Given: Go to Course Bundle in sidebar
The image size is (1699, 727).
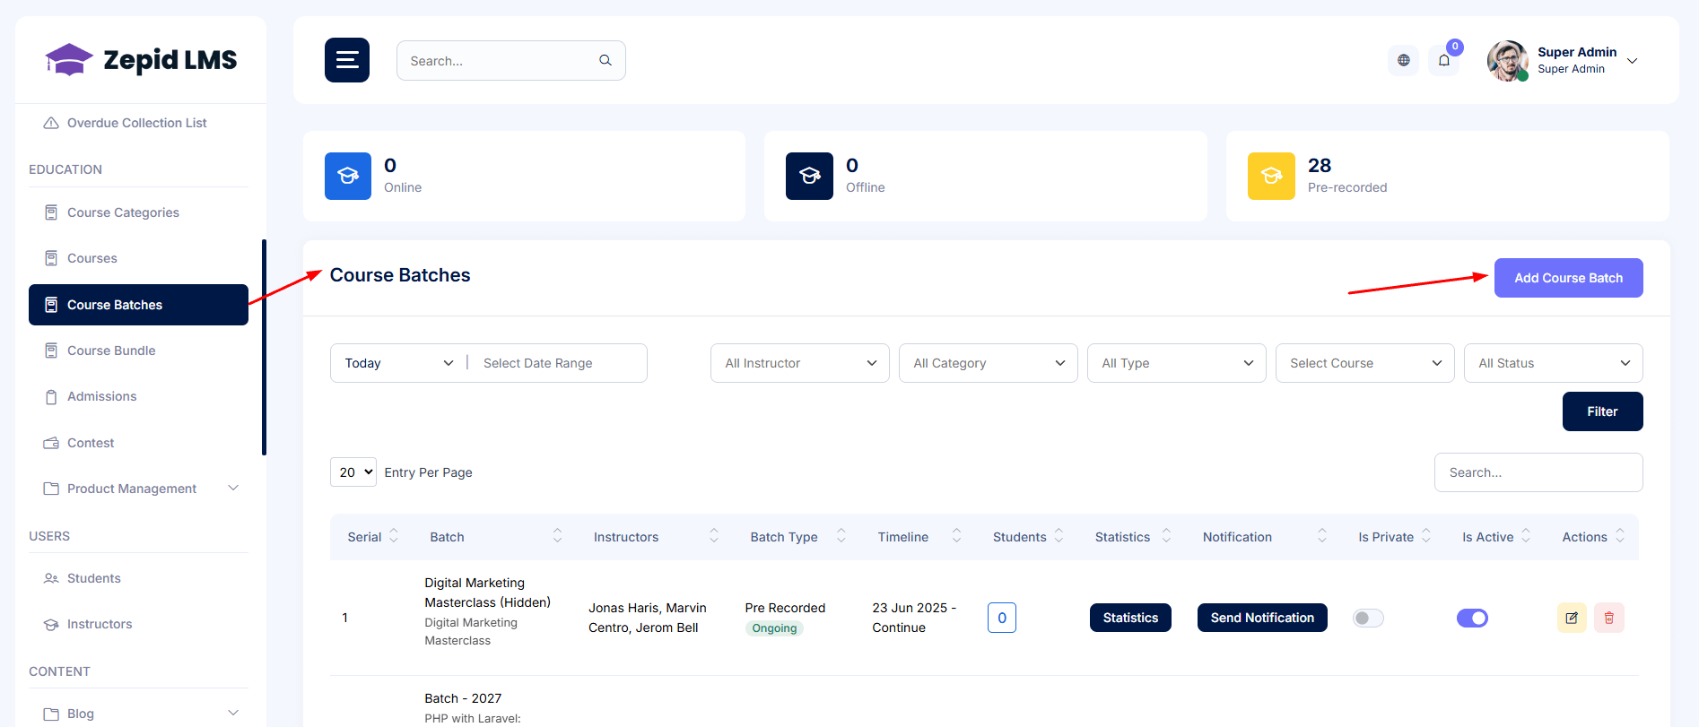Looking at the screenshot, I should click(x=138, y=351).
